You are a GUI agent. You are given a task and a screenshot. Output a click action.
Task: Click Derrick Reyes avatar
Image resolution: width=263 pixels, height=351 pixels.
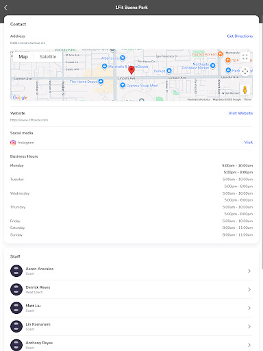16,289
